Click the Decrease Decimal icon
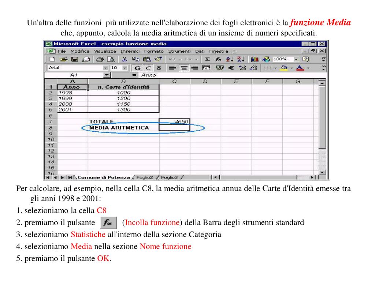Screen dimensions: 375x281 click(x=253, y=68)
